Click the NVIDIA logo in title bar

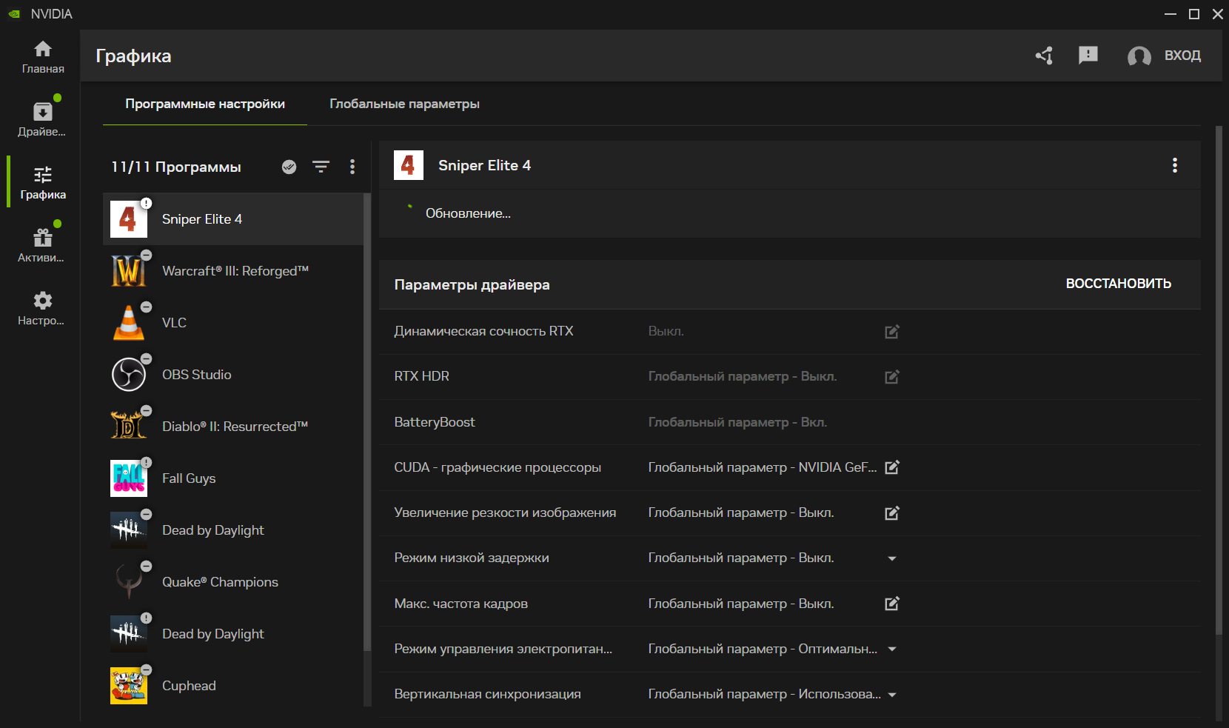click(14, 14)
